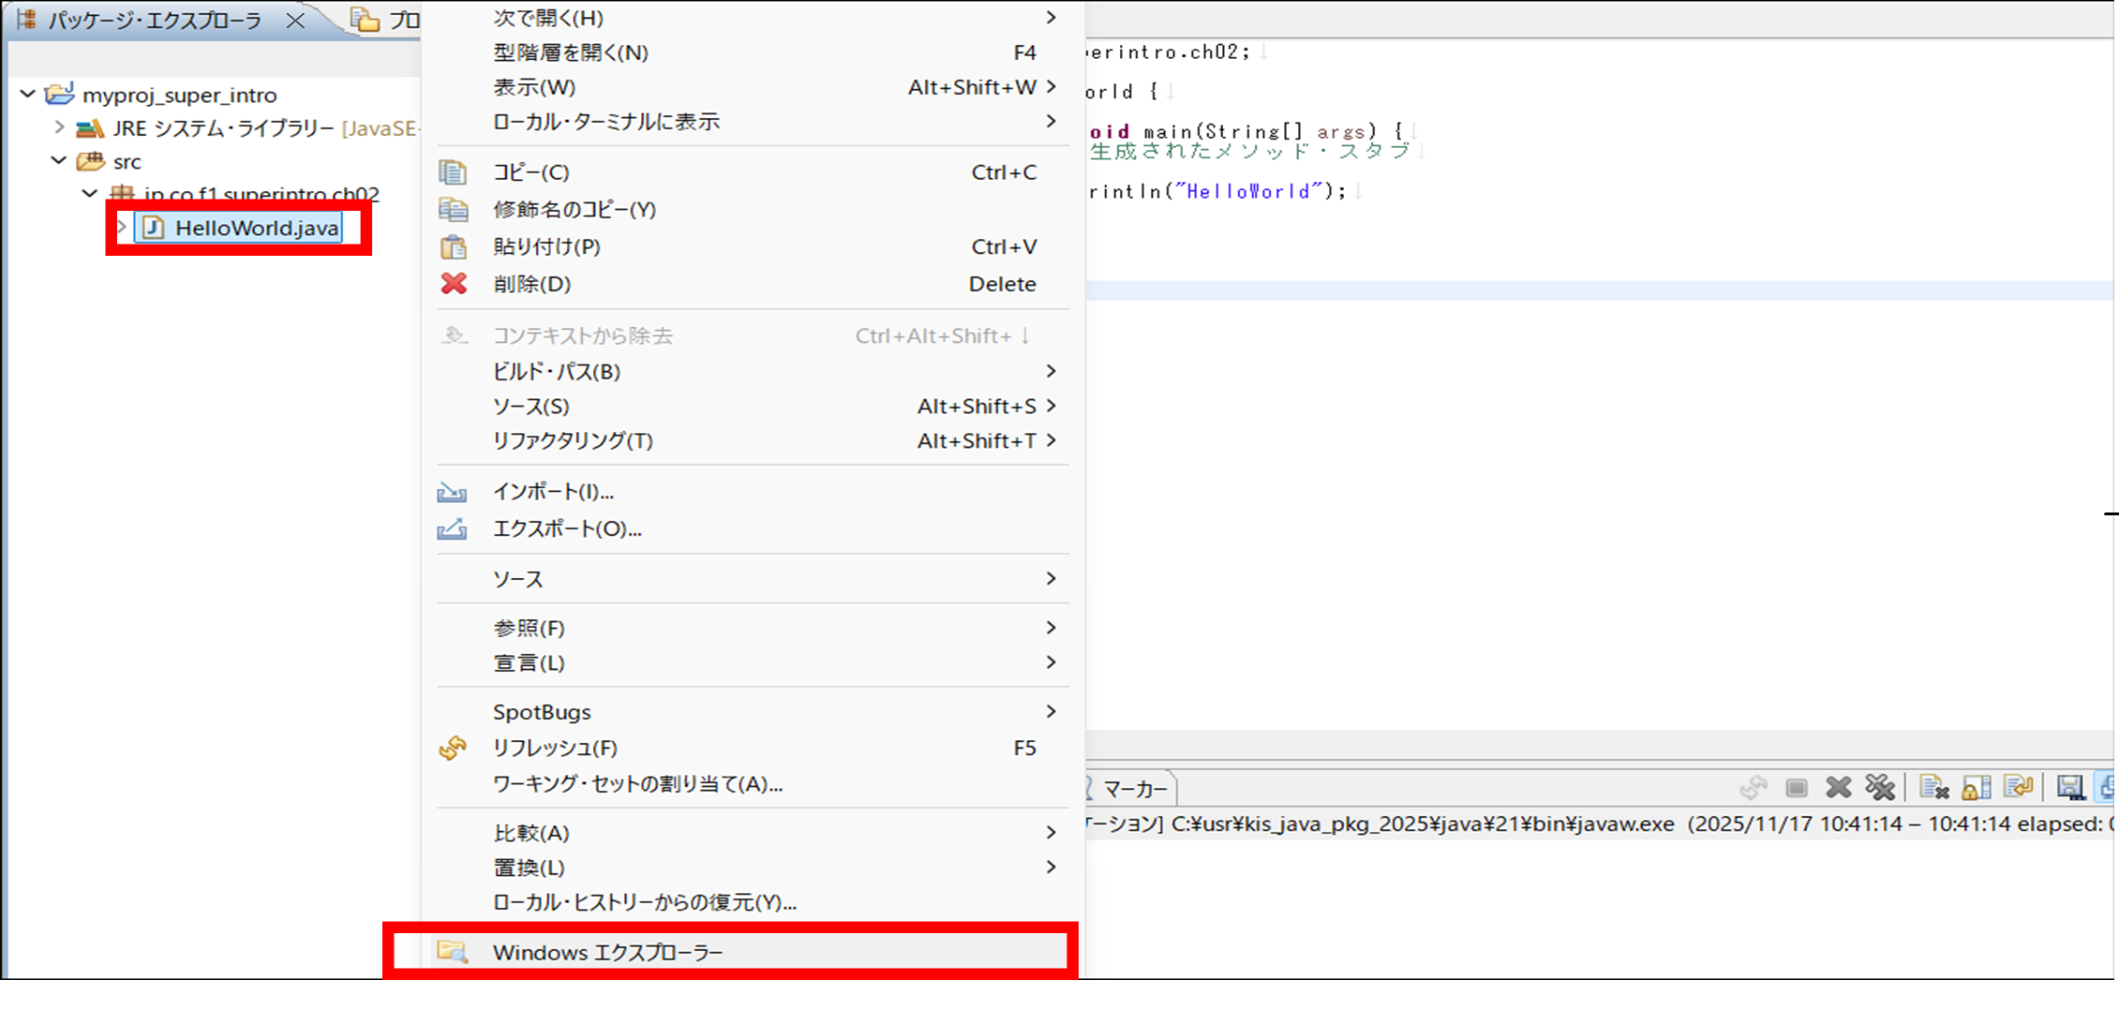Expand the リファクタリング(T) submenu
The height and width of the screenshot is (1010, 2119).
click(x=573, y=441)
